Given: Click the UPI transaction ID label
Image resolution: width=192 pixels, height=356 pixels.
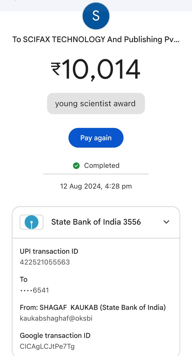Looking at the screenshot, I should click(x=49, y=251).
